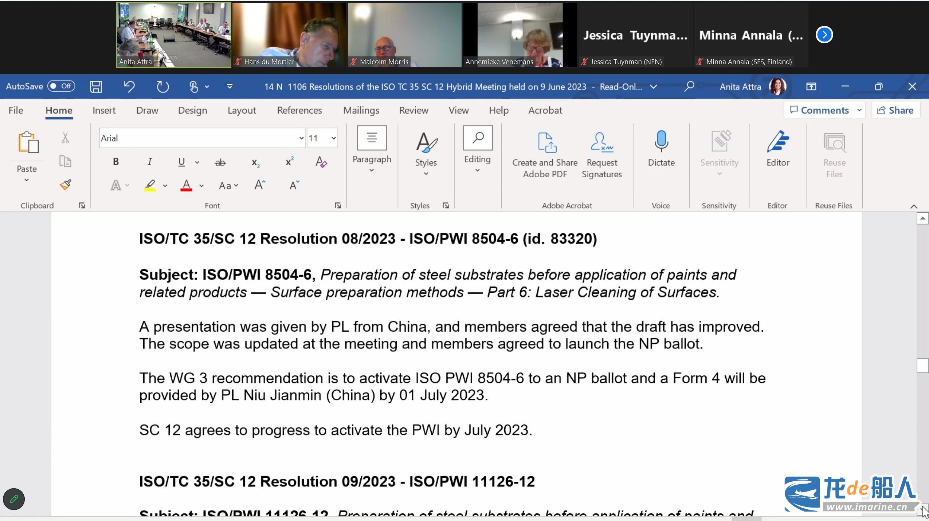Apply the yellow text highlight color

(x=150, y=185)
